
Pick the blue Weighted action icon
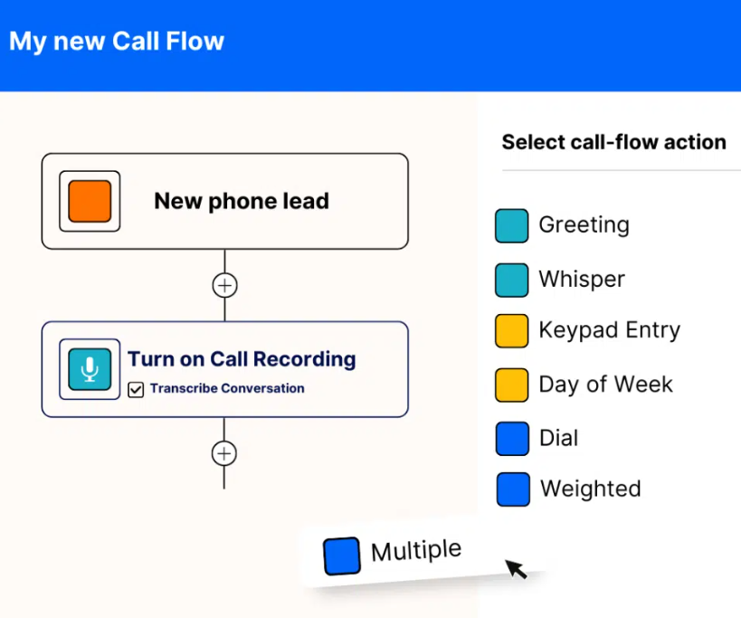512,490
